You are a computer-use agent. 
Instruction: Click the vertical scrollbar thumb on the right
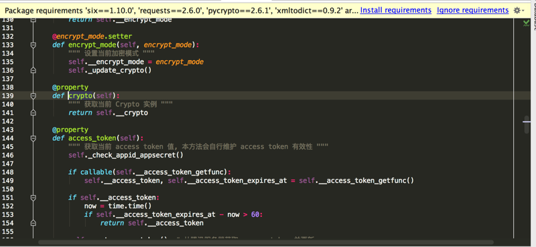(x=527, y=125)
